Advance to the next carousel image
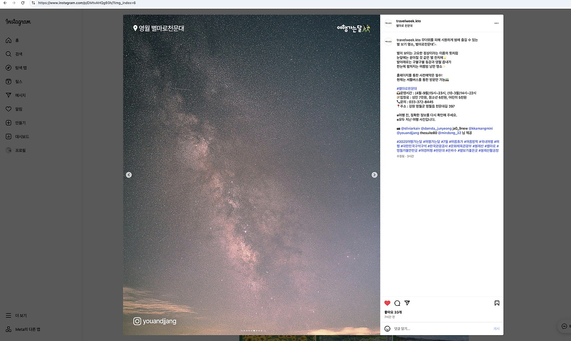The image size is (571, 341). tap(374, 175)
